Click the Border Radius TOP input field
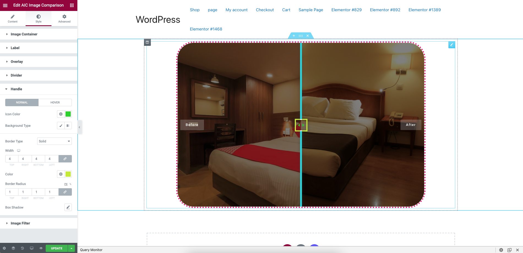The image size is (523, 253). click(12, 192)
